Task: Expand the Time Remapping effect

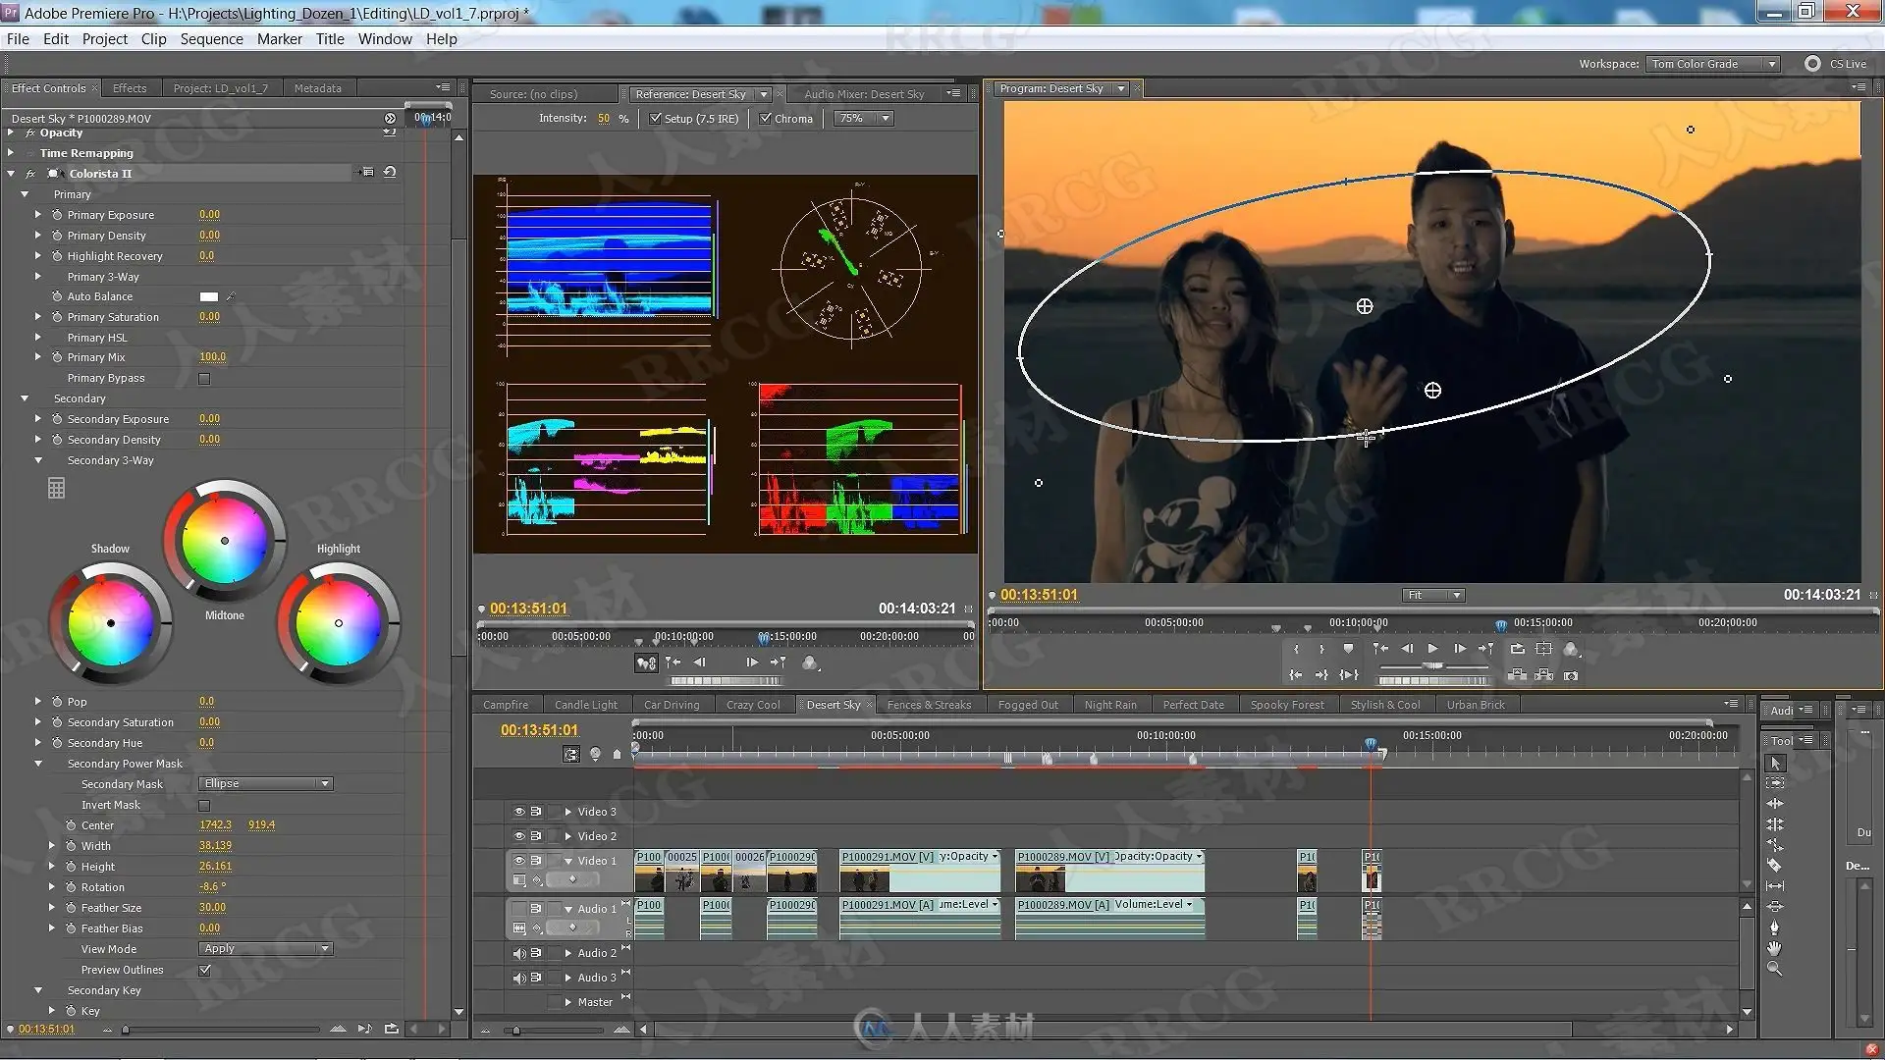Action: pyautogui.click(x=11, y=153)
